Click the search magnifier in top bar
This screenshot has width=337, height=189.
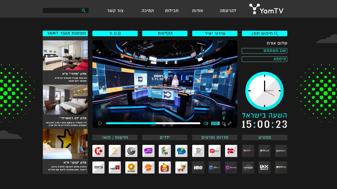pos(84,10)
